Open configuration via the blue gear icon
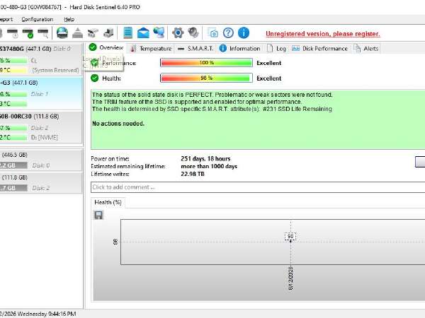This screenshot has height=318, width=425. pos(178,33)
